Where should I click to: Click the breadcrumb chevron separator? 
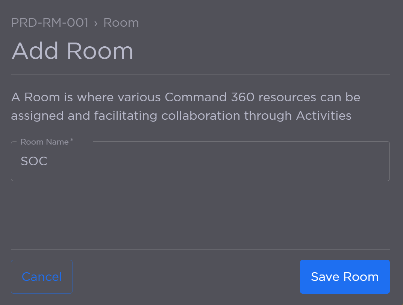pos(97,23)
